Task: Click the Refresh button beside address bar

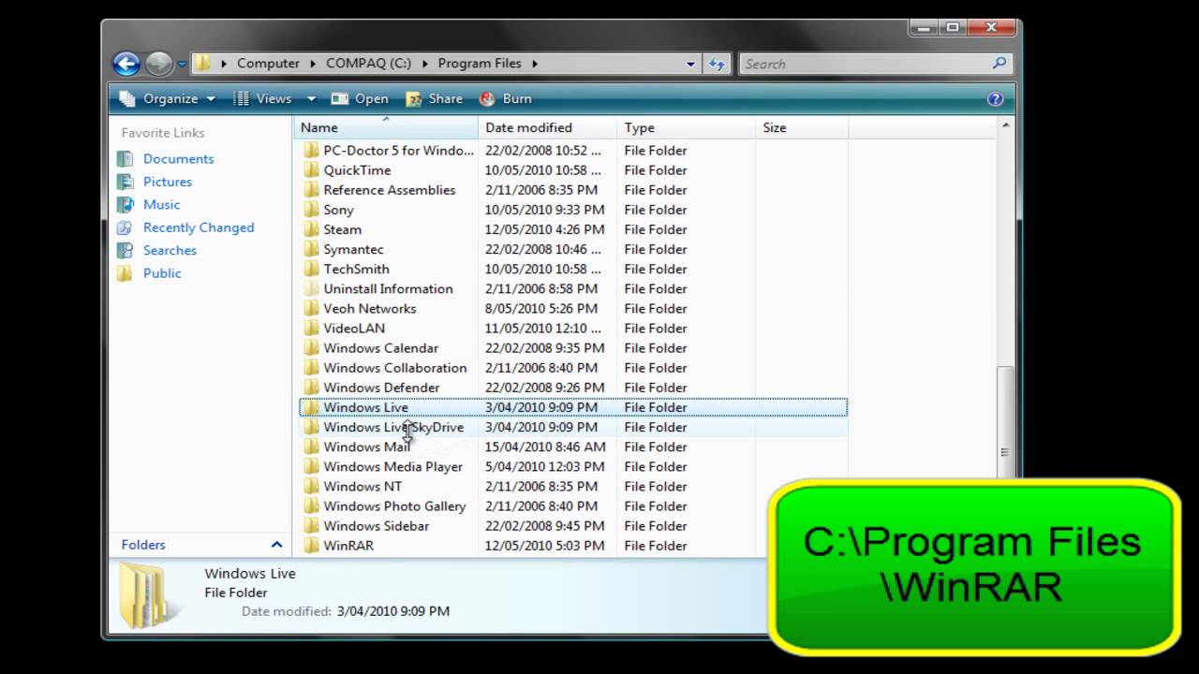Action: pyautogui.click(x=717, y=64)
